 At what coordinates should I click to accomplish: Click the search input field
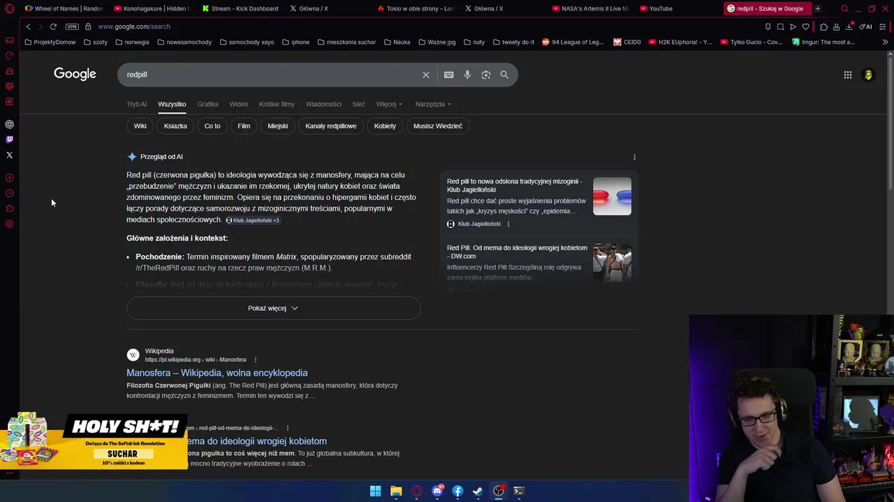272,75
